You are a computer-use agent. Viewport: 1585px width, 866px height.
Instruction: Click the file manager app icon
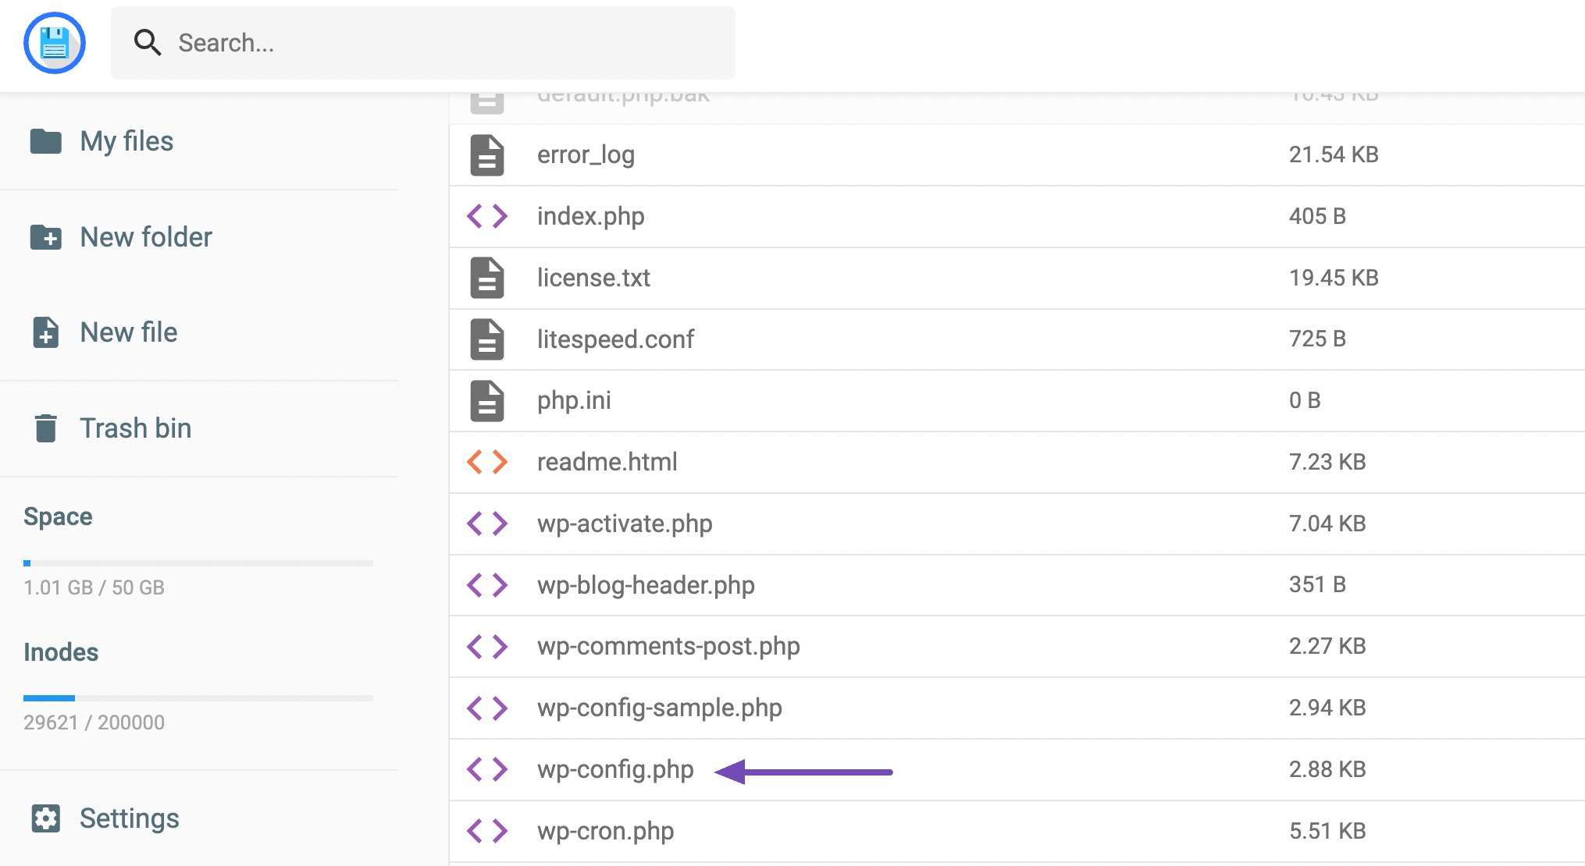click(55, 44)
